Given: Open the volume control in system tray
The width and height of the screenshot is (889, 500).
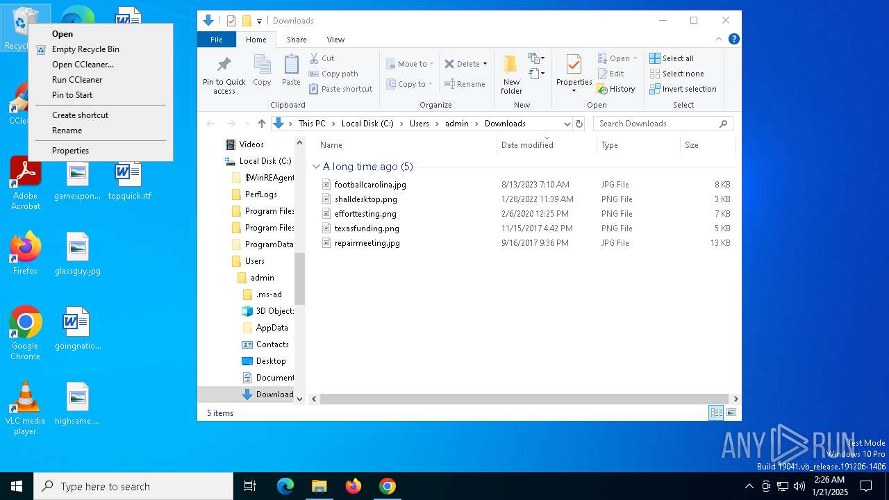Looking at the screenshot, I should click(x=799, y=486).
